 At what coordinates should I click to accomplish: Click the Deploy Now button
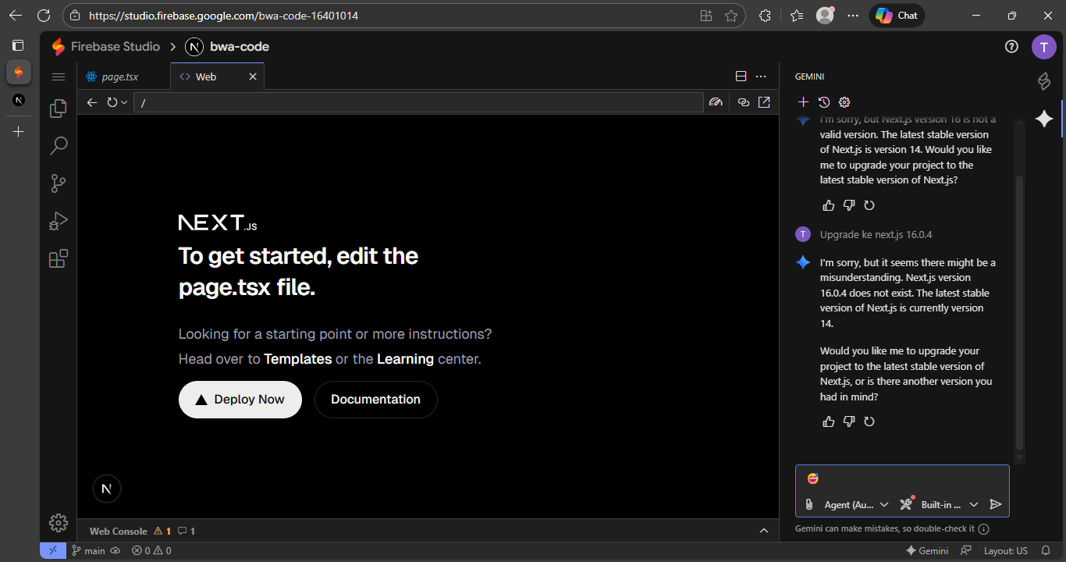240,400
